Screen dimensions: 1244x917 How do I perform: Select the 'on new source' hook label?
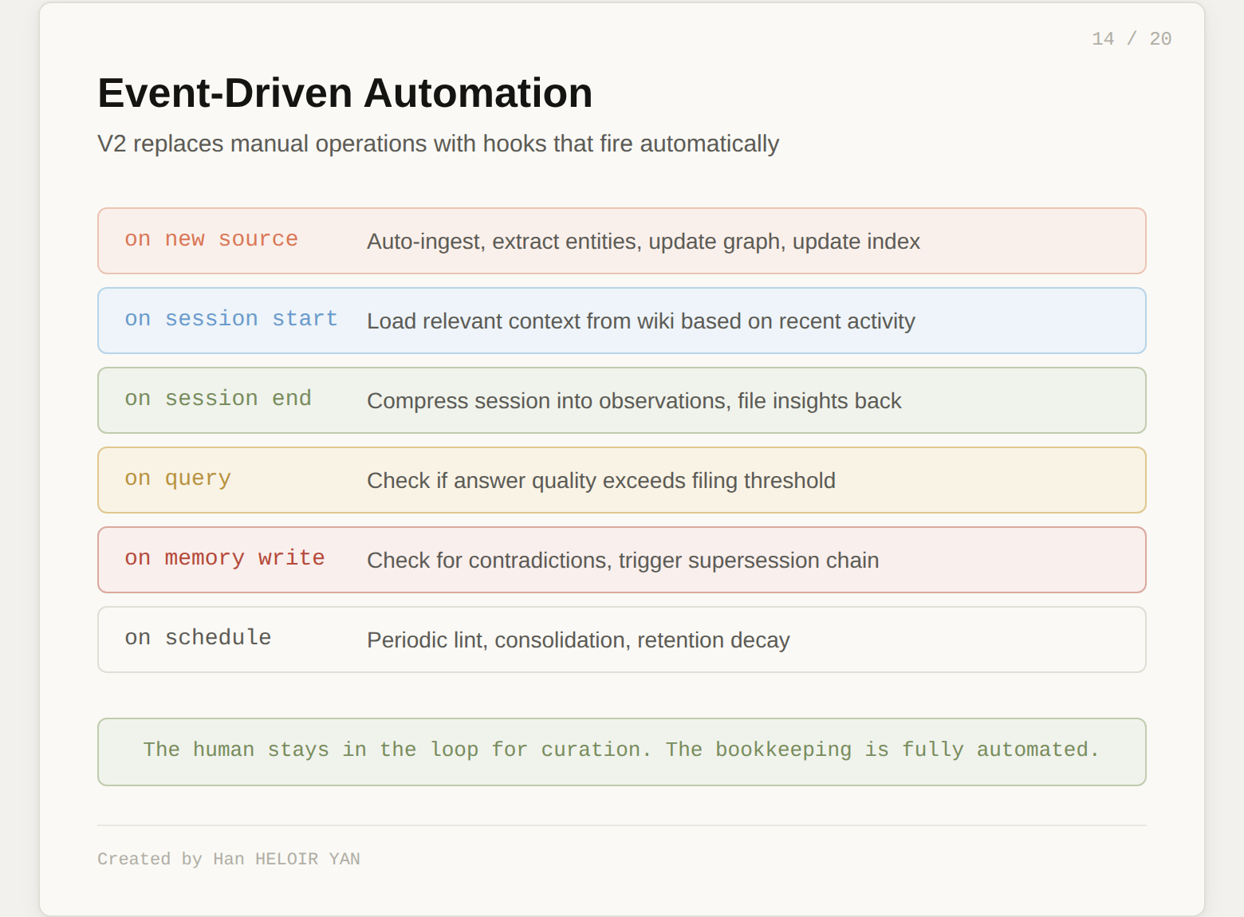click(211, 239)
